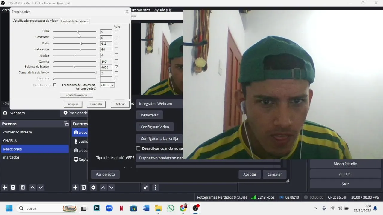The width and height of the screenshot is (383, 215).
Task: Open File Explorer from the taskbar
Action: 158,208
